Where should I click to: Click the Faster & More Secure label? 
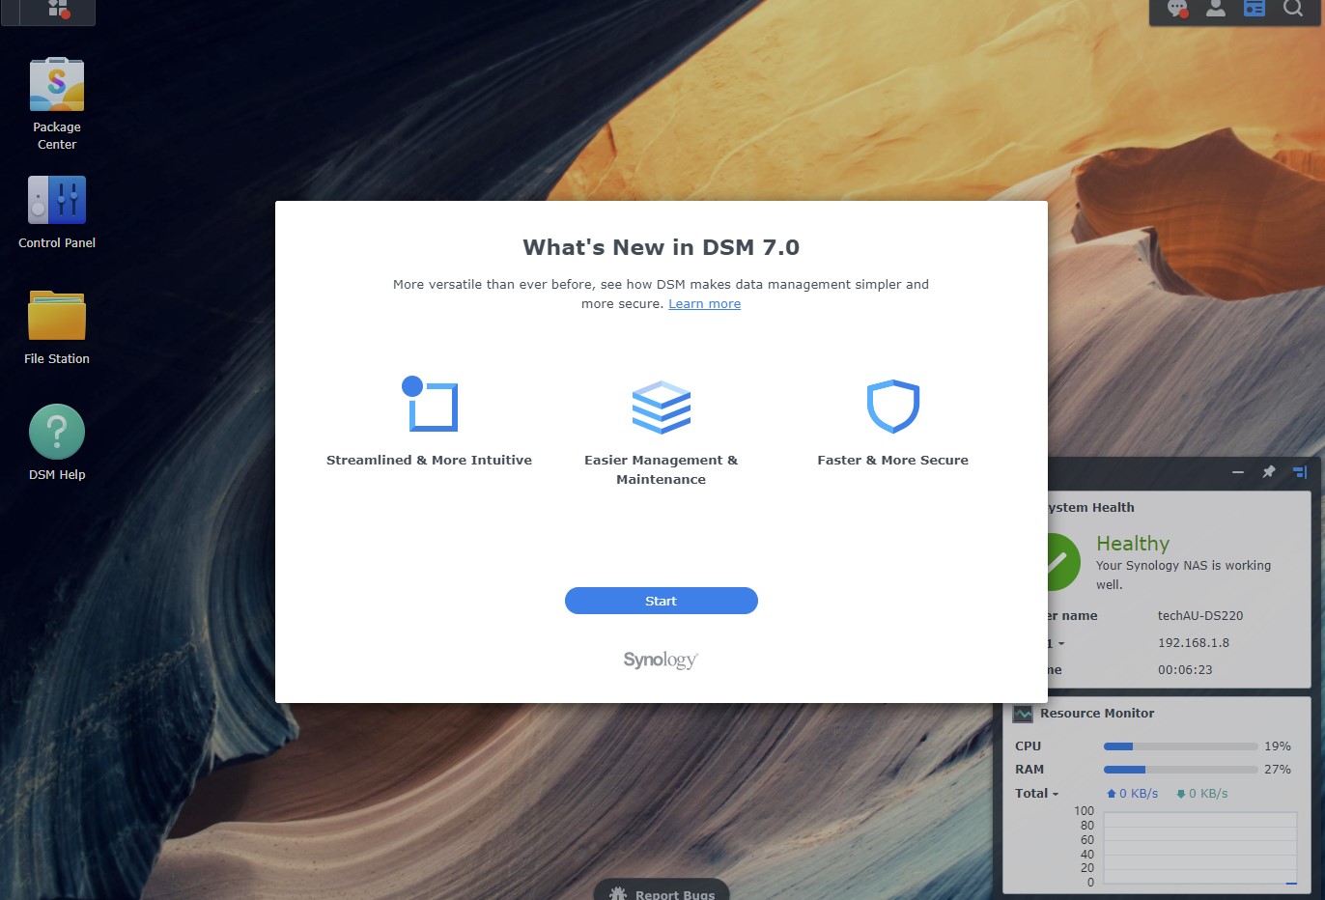click(x=893, y=461)
